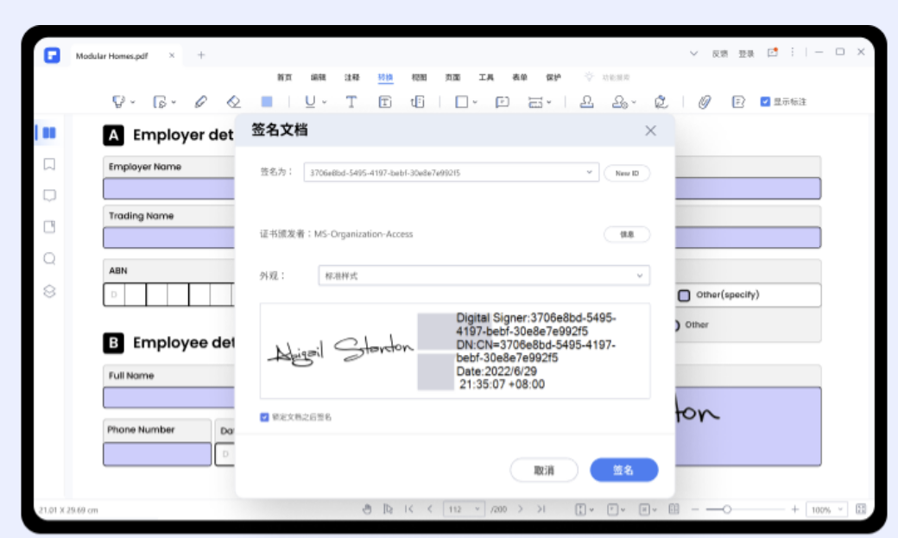
Task: Open the 标准样式 appearance dropdown
Action: tap(639, 275)
